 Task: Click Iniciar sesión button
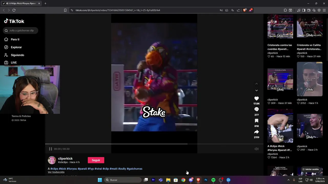(310, 169)
